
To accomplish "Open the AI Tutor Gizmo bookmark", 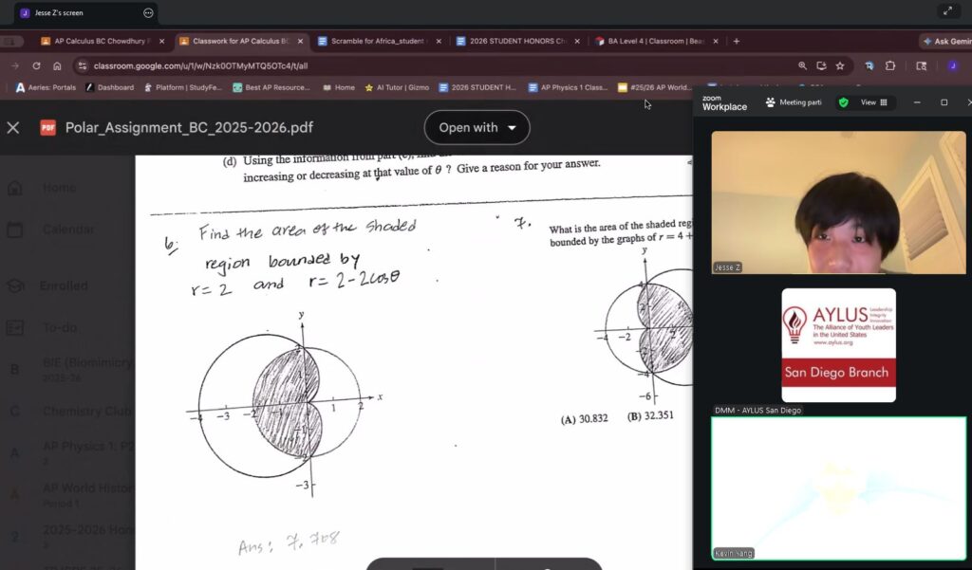I will tap(397, 87).
